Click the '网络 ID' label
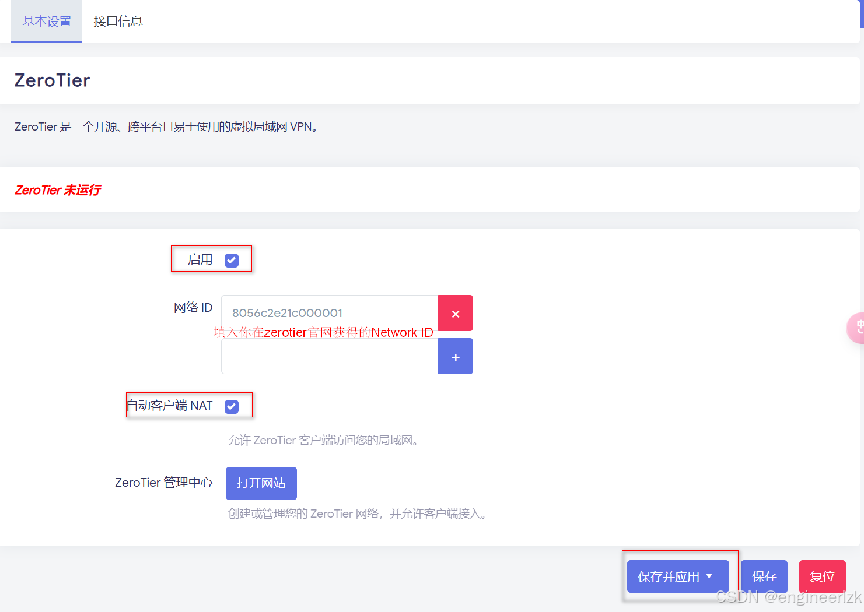Image resolution: width=864 pixels, height=612 pixels. [193, 307]
